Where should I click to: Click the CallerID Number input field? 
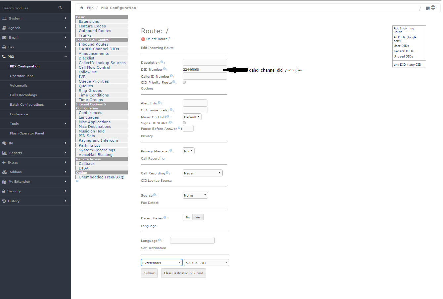(x=205, y=76)
